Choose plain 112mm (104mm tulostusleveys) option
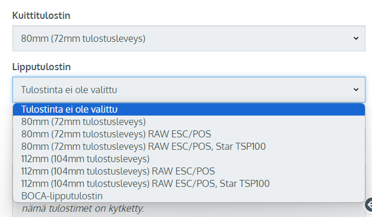This screenshot has width=372, height=217. (x=189, y=159)
